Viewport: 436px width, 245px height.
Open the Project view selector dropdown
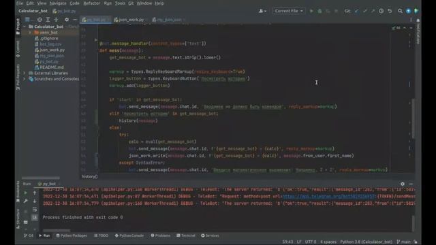point(29,20)
